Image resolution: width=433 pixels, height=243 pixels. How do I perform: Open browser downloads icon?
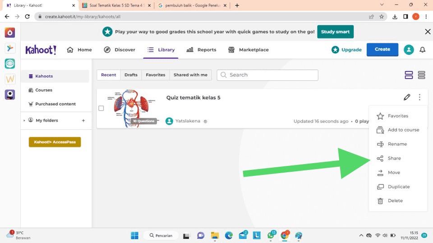395,17
